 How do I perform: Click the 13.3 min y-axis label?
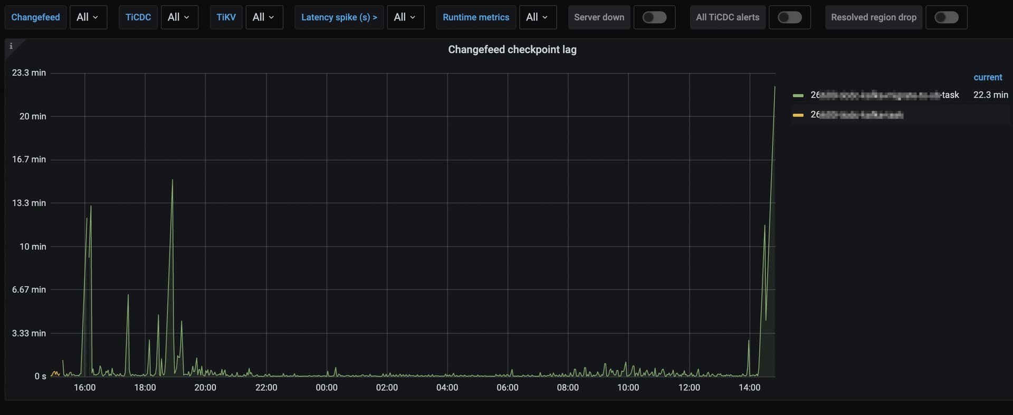[29, 203]
